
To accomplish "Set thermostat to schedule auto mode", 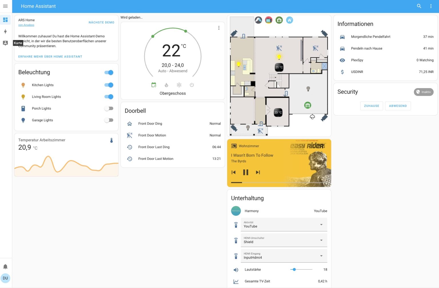I will [154, 85].
